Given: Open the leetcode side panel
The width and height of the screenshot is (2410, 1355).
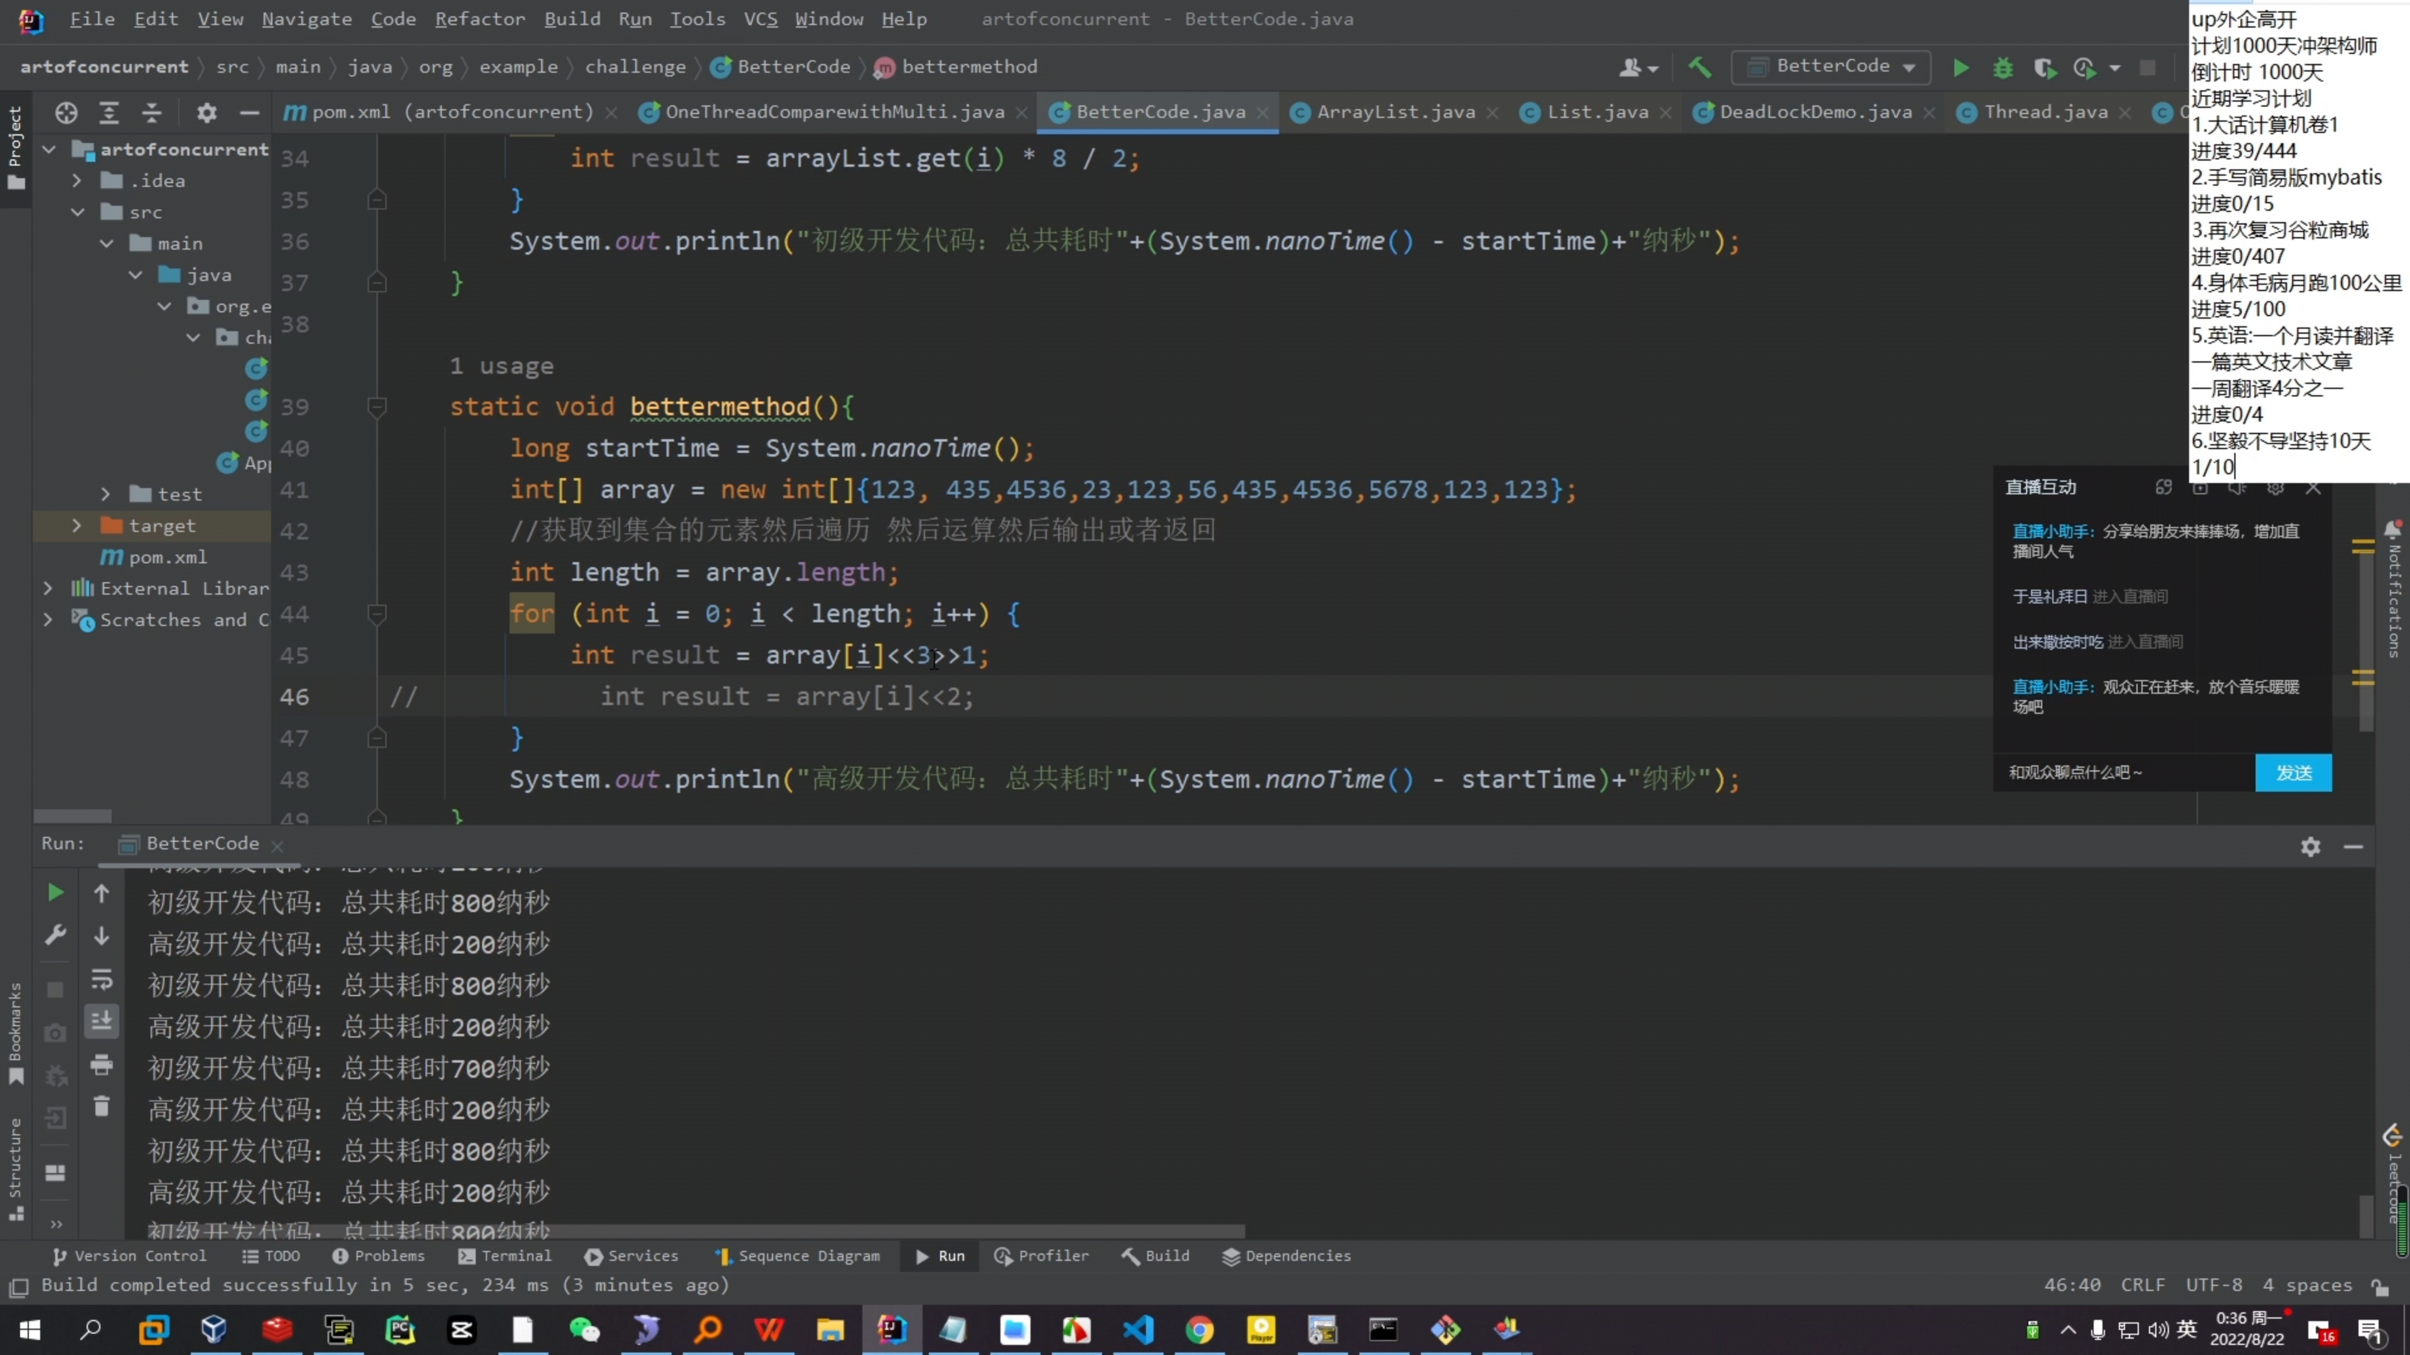Looking at the screenshot, I should (x=2393, y=1174).
